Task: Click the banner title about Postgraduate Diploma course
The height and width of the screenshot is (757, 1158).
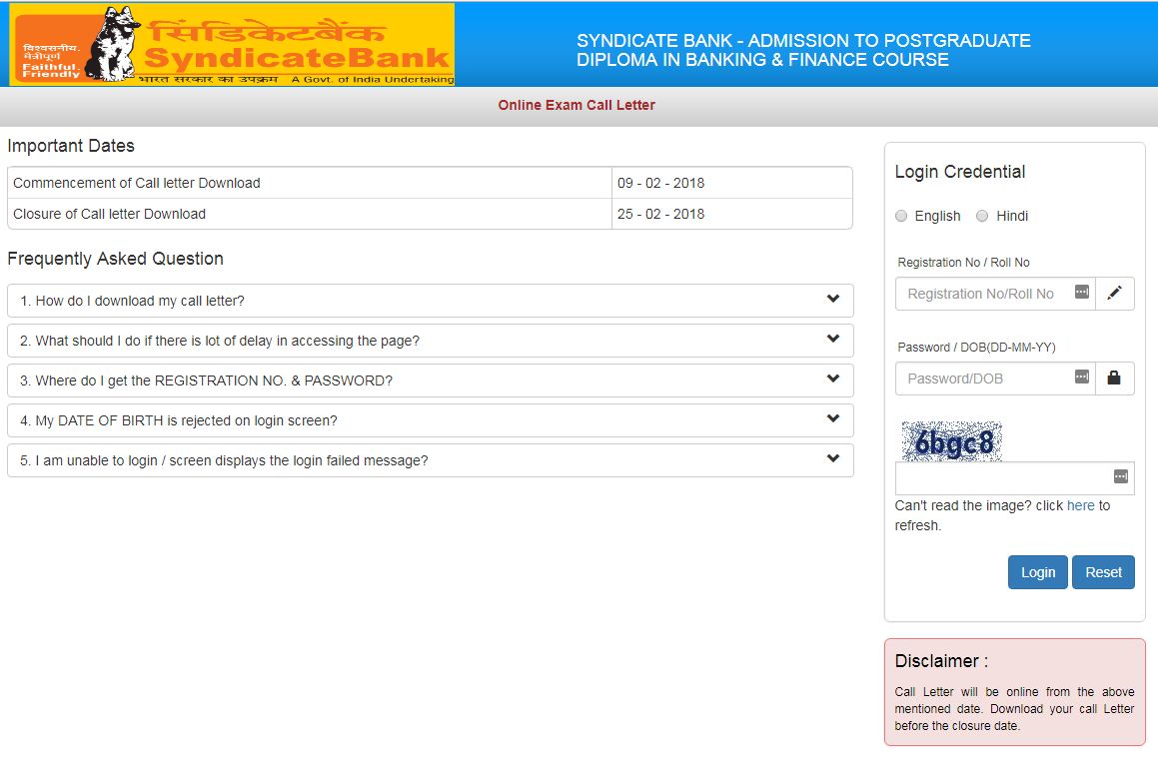Action: [x=803, y=50]
